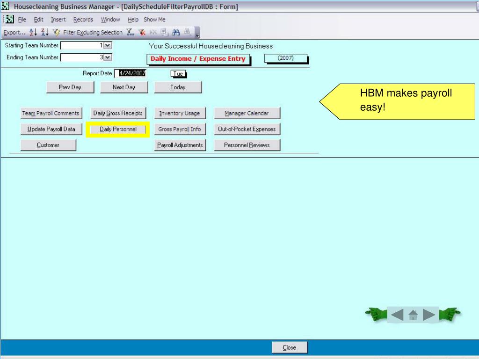Image resolution: width=479 pixels, height=359 pixels.
Task: Open the Show Me menu
Action: click(154, 20)
